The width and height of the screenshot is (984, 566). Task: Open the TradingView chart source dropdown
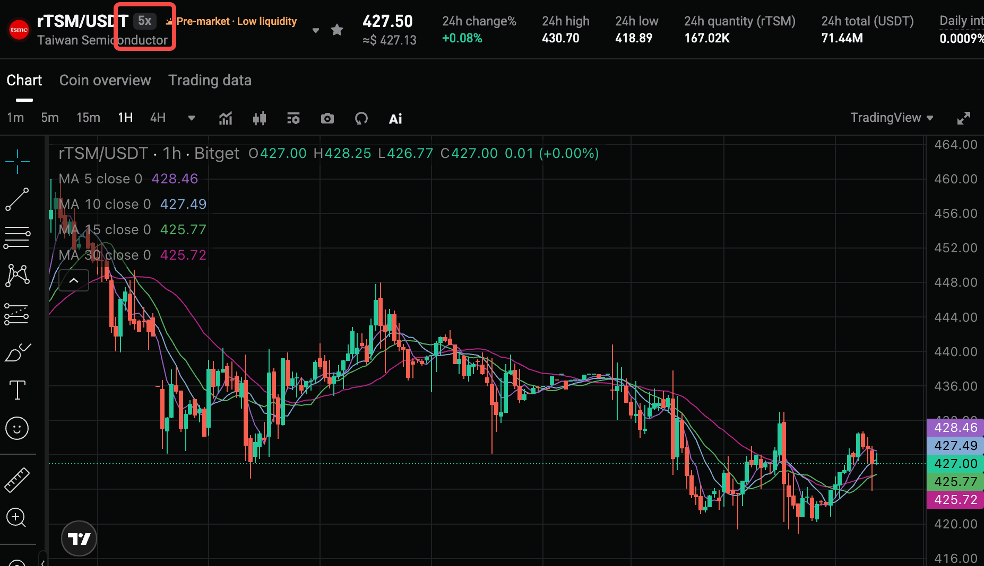(x=892, y=118)
